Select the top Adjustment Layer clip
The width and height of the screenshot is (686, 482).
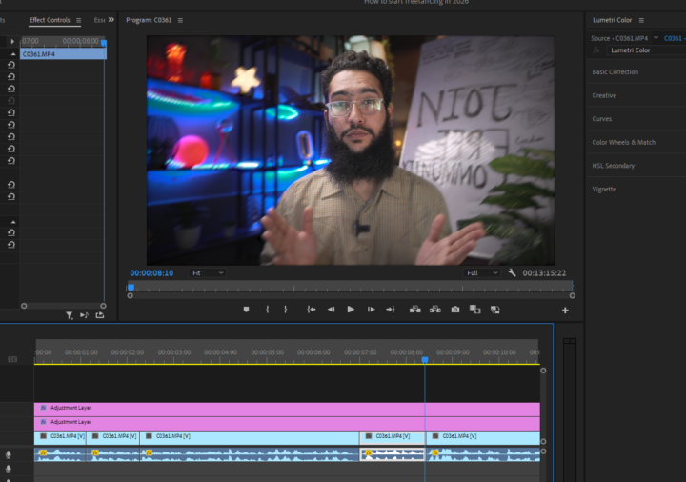(x=286, y=408)
